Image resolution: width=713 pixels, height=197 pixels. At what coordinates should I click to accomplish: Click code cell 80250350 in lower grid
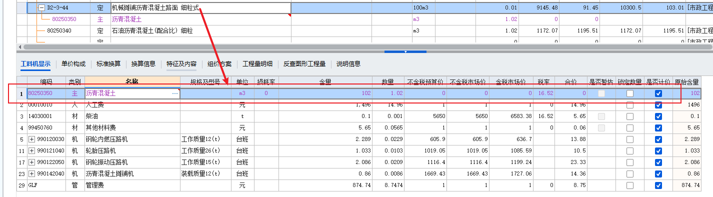point(46,93)
